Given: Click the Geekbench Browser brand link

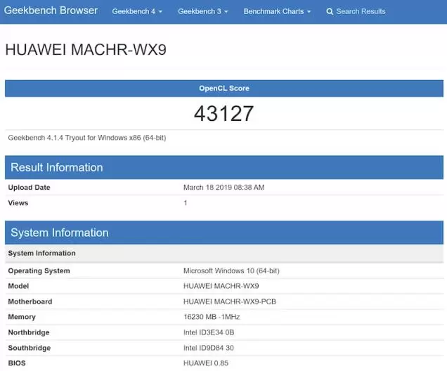Looking at the screenshot, I should tap(51, 11).
